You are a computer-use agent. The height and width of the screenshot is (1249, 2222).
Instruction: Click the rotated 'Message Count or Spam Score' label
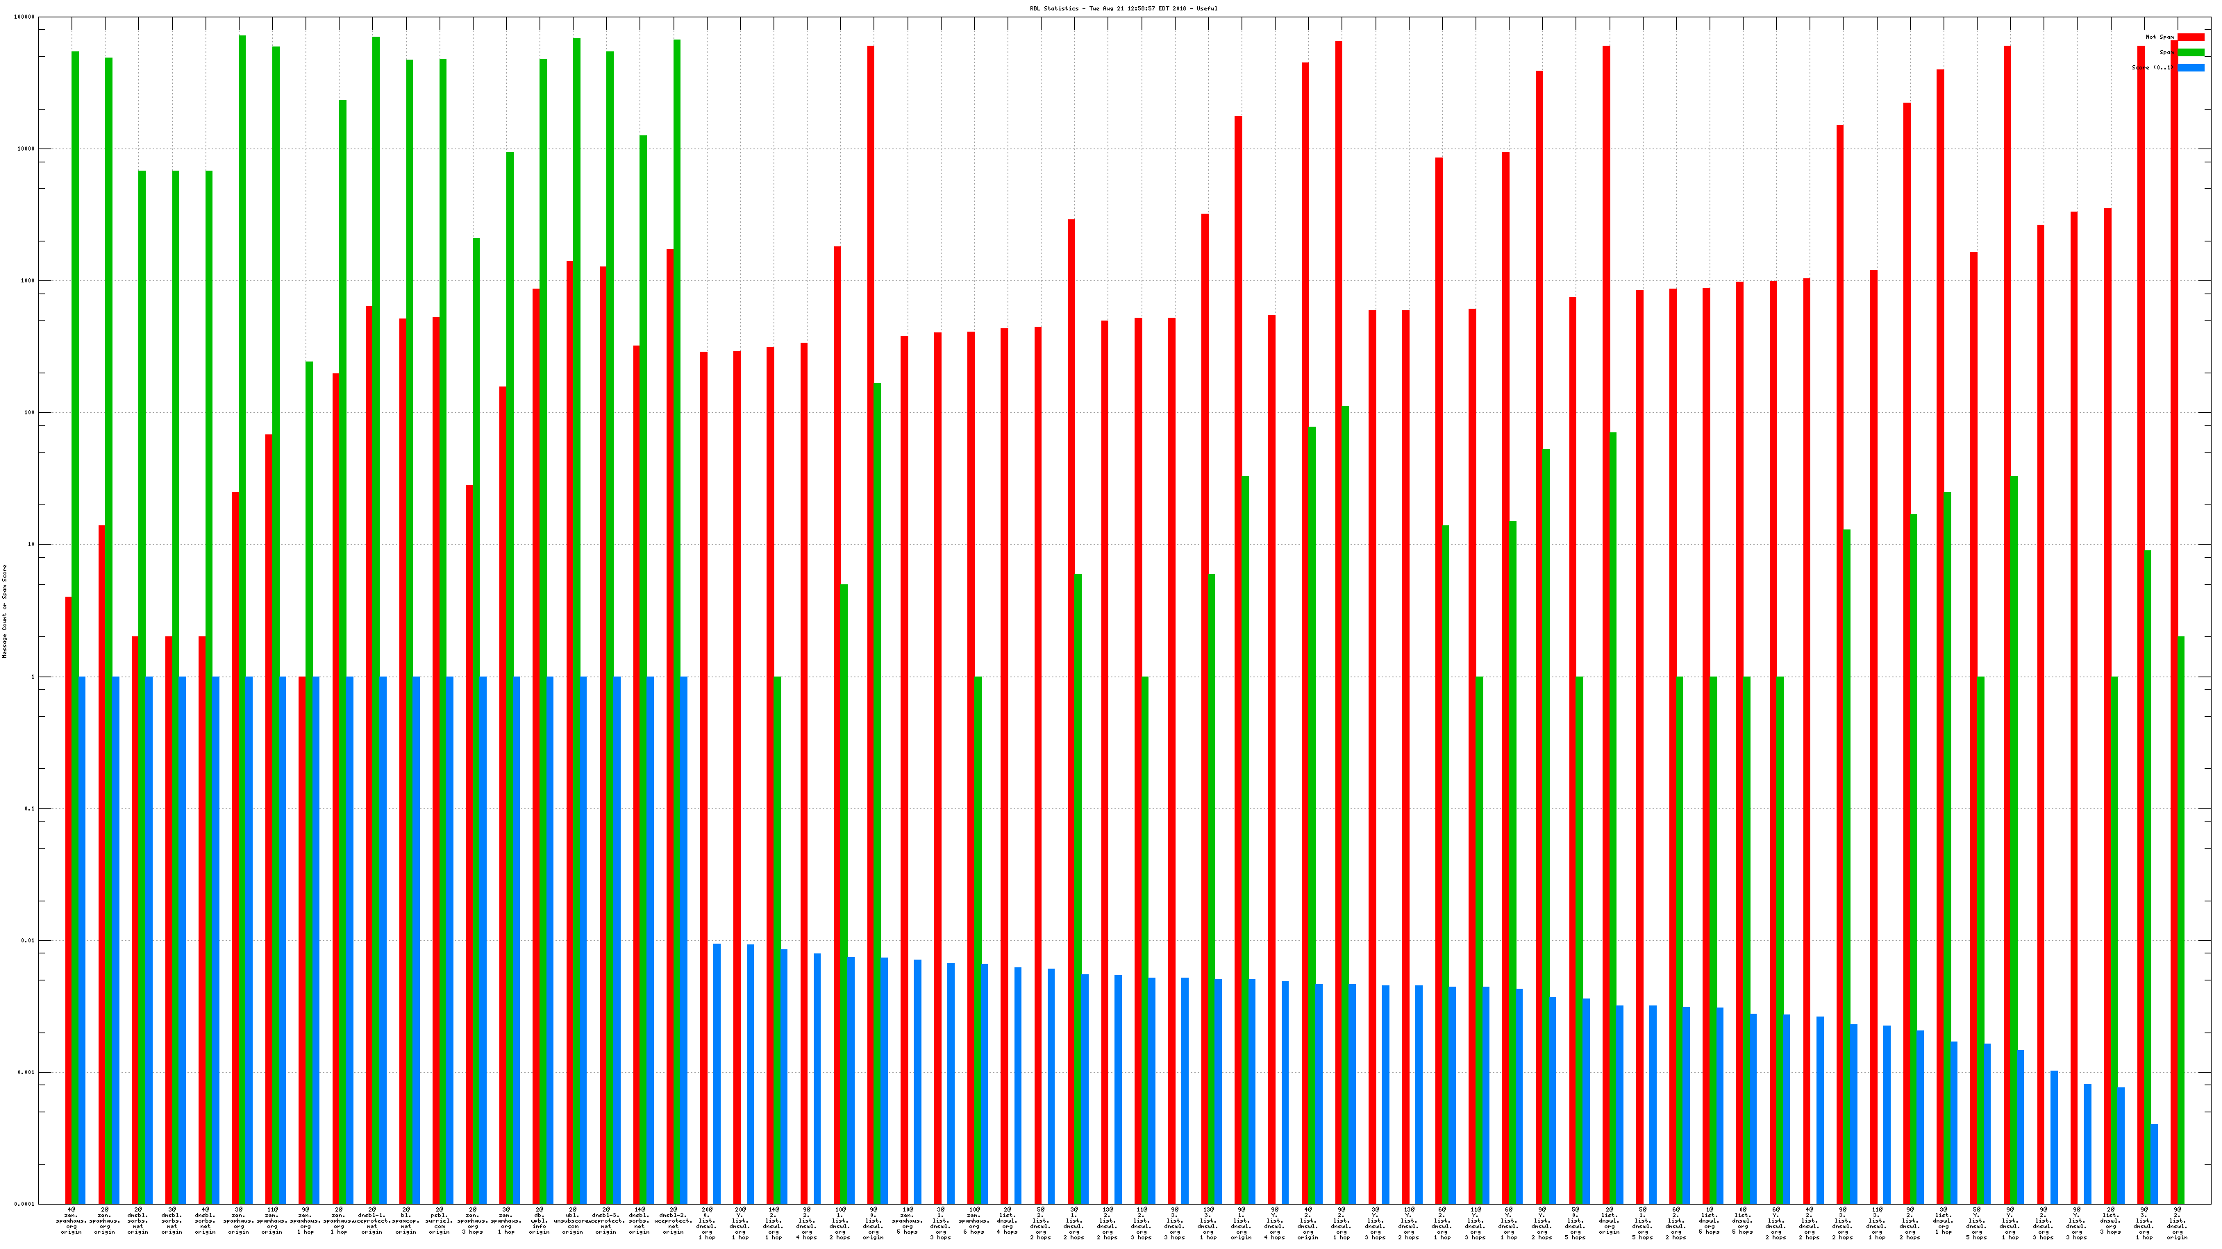tap(4, 611)
